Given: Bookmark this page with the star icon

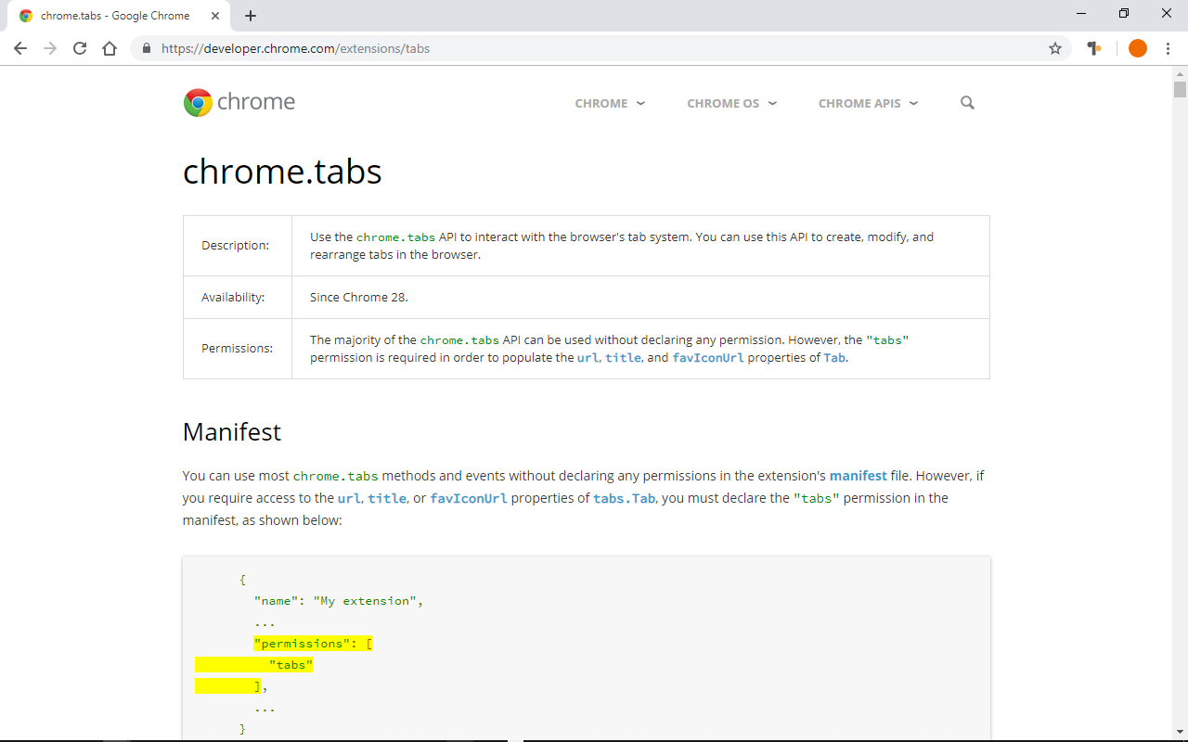Looking at the screenshot, I should (x=1055, y=48).
